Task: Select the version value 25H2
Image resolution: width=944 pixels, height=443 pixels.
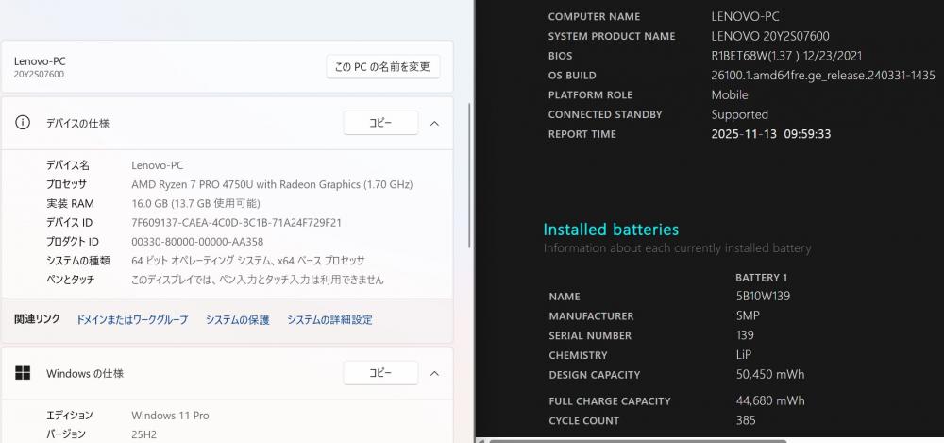Action: pos(143,434)
